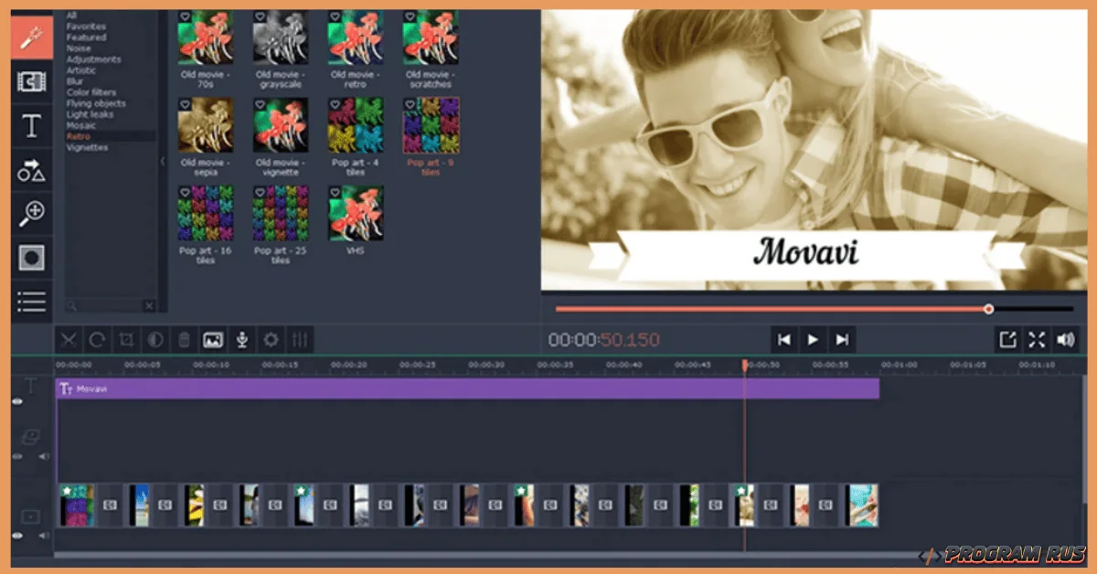
Task: Play the preview video
Action: 813,339
